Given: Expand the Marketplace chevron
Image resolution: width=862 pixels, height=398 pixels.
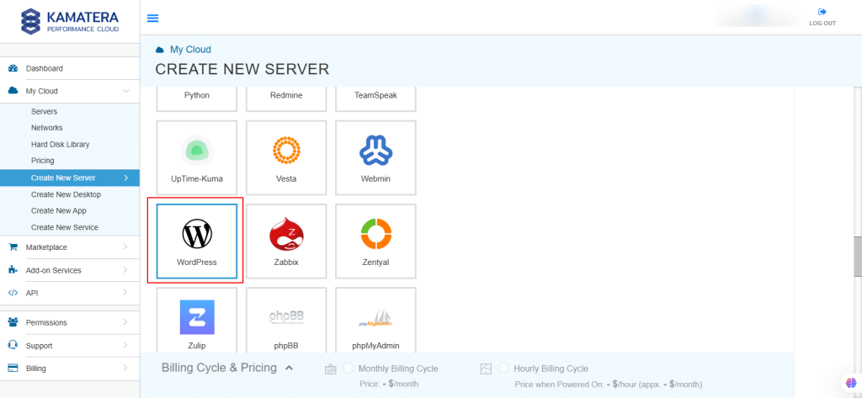Looking at the screenshot, I should [126, 247].
